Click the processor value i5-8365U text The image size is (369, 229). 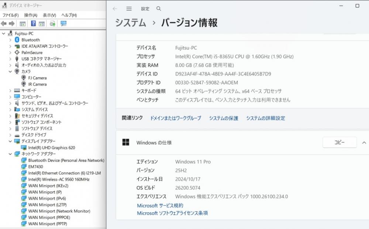(x=234, y=57)
